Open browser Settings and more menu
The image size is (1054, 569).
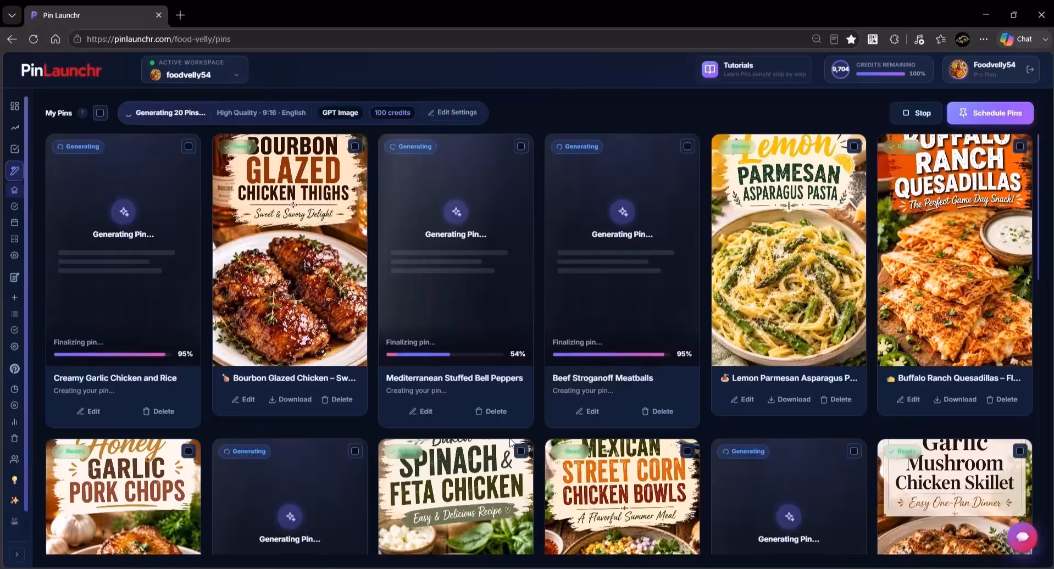[x=984, y=39]
